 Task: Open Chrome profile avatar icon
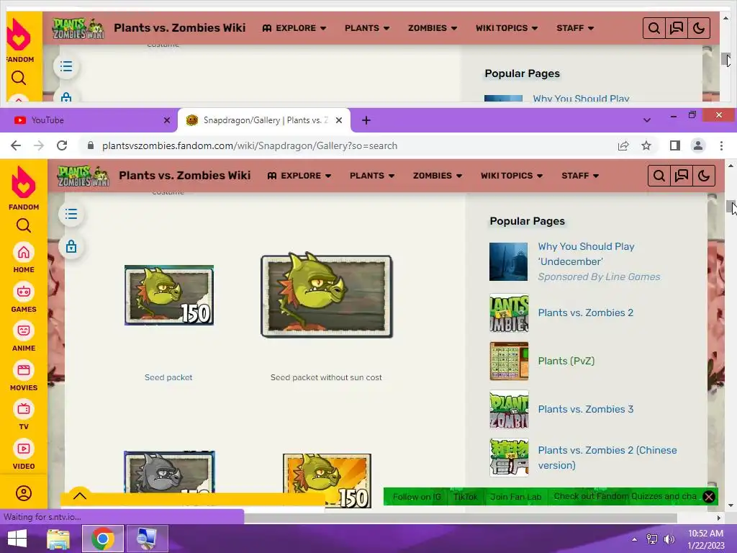tap(698, 145)
